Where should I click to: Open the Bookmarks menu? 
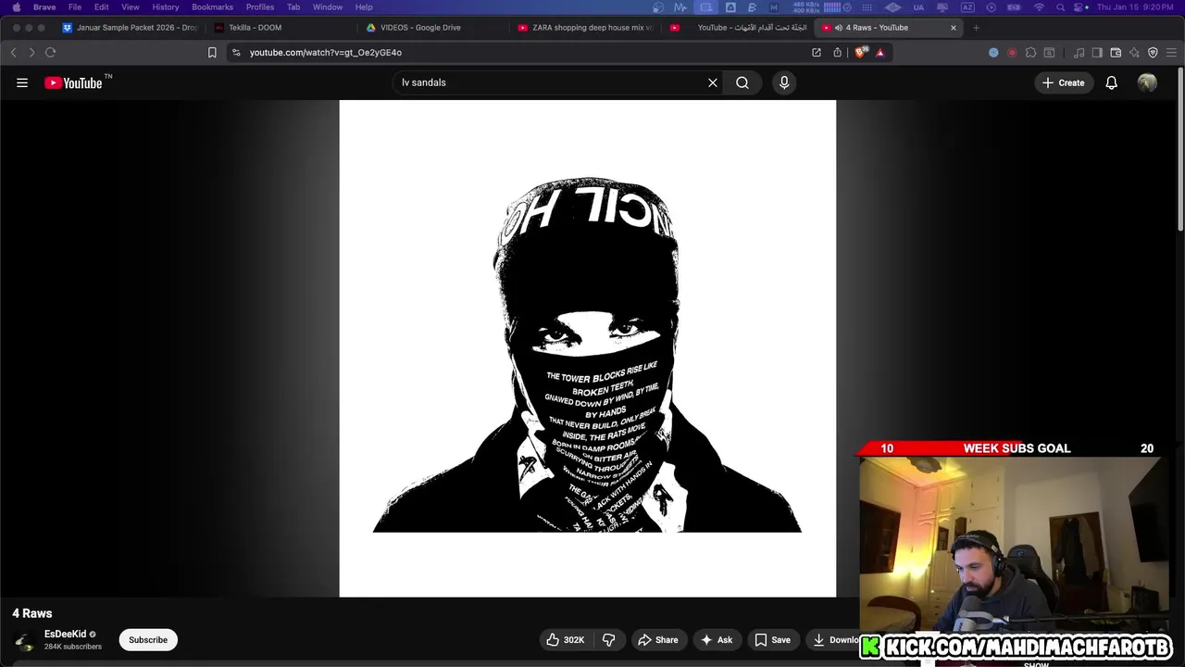pyautogui.click(x=212, y=7)
